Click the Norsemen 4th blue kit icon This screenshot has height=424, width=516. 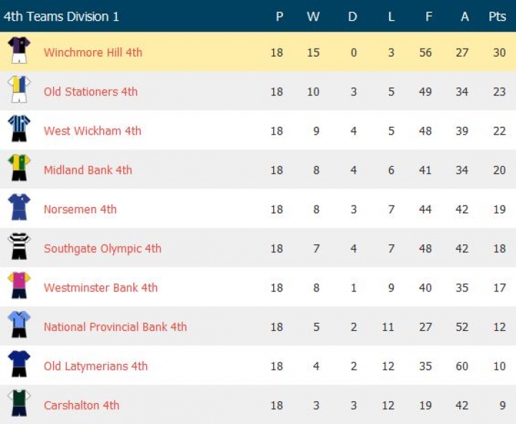[19, 208]
